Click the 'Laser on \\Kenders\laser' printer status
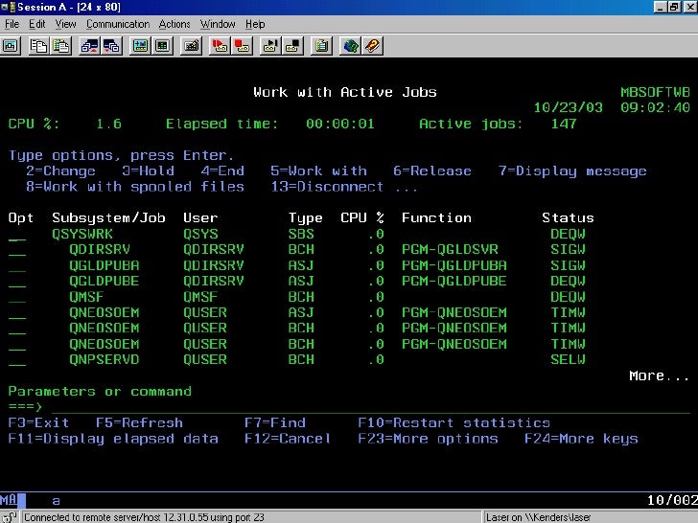Image resolution: width=698 pixels, height=523 pixels. click(x=538, y=517)
